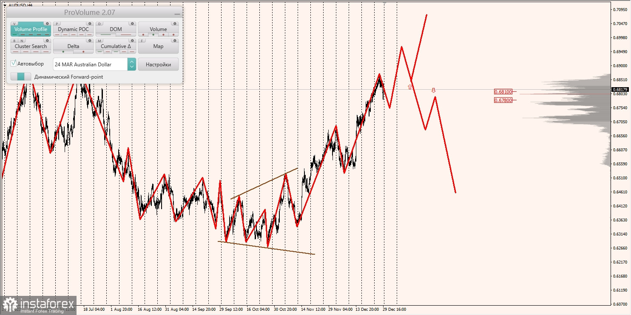Click the 13 Dec 20:00 time label
This screenshot has width=631, height=315.
(x=367, y=309)
